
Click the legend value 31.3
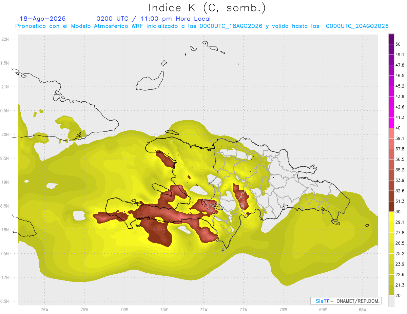[400, 201]
